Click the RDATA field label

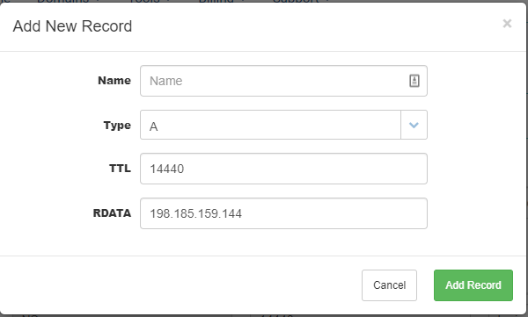tap(112, 213)
